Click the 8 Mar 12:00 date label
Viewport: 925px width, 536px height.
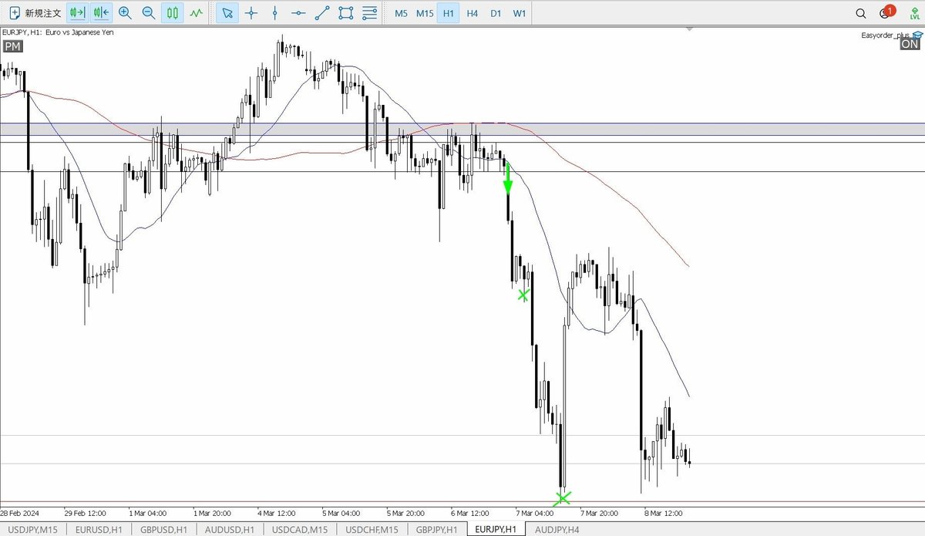(665, 513)
